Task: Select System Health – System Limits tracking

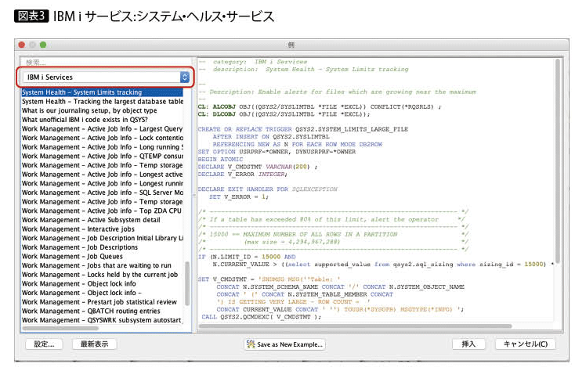Action: pos(82,92)
